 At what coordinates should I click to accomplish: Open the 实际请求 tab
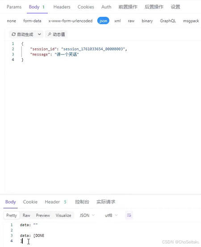click(x=106, y=202)
